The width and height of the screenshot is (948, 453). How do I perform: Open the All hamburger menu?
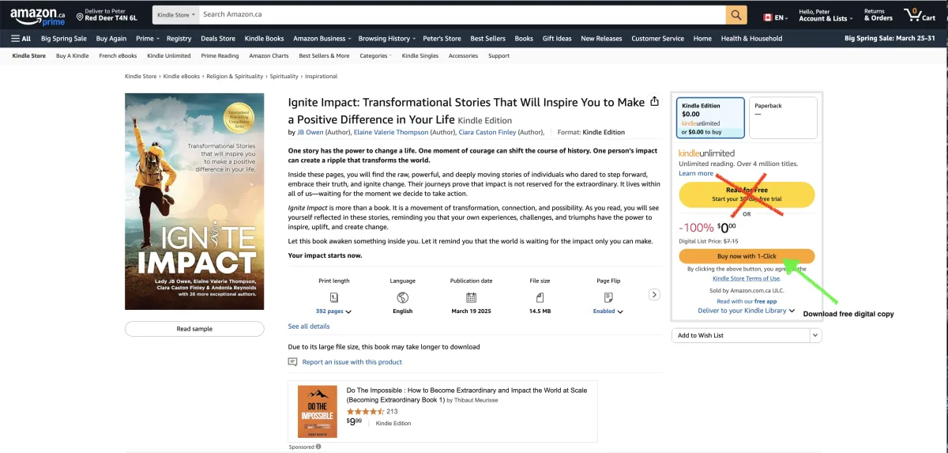(21, 38)
